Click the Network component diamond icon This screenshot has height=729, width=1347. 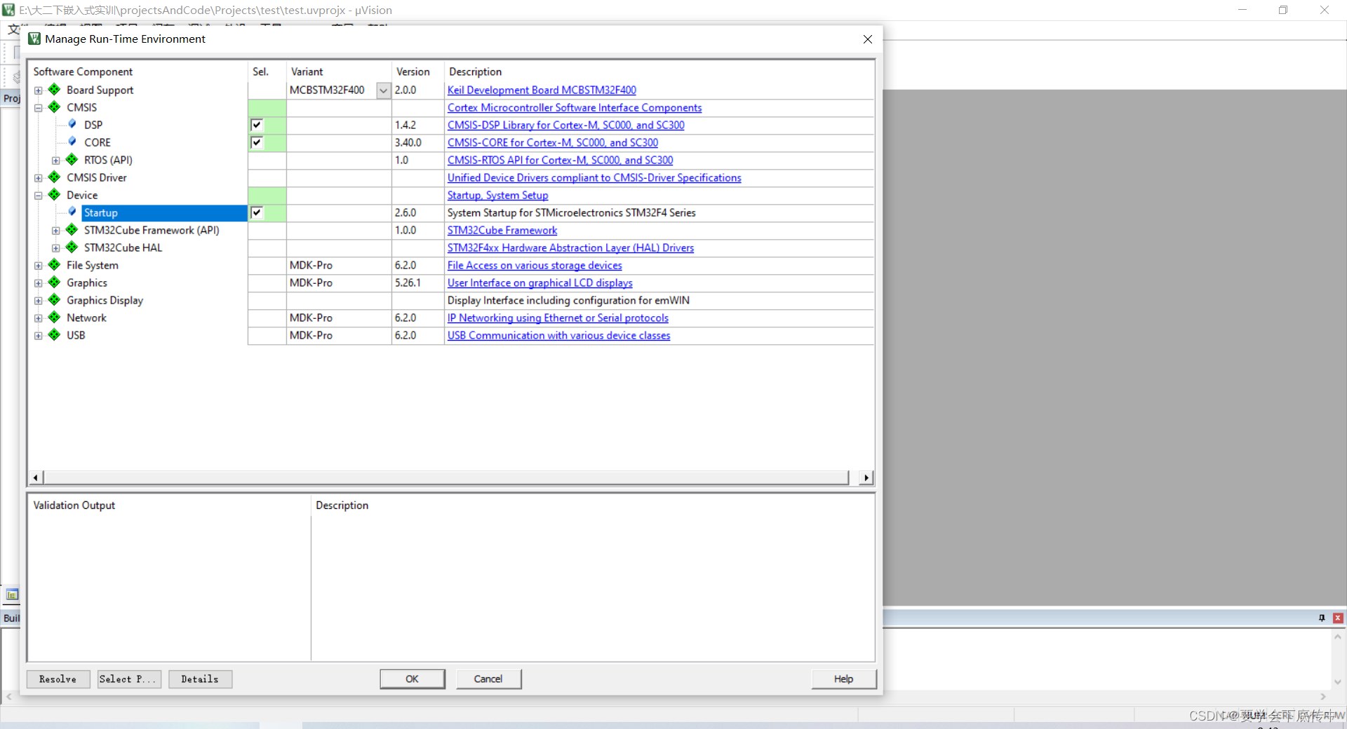[x=54, y=318]
